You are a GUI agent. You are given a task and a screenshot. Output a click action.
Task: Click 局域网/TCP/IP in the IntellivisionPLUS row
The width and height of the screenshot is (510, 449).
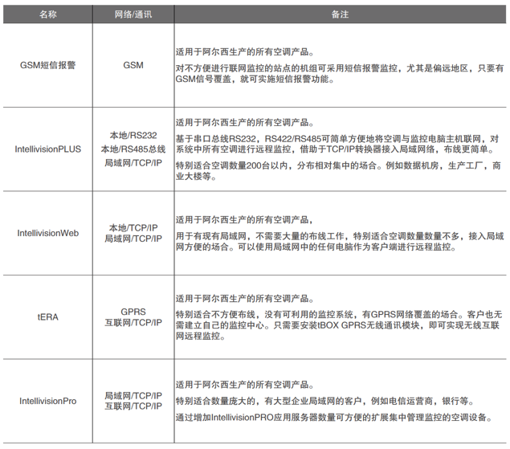[x=133, y=163]
